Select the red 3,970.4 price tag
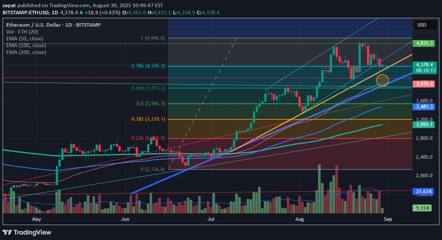 (424, 84)
